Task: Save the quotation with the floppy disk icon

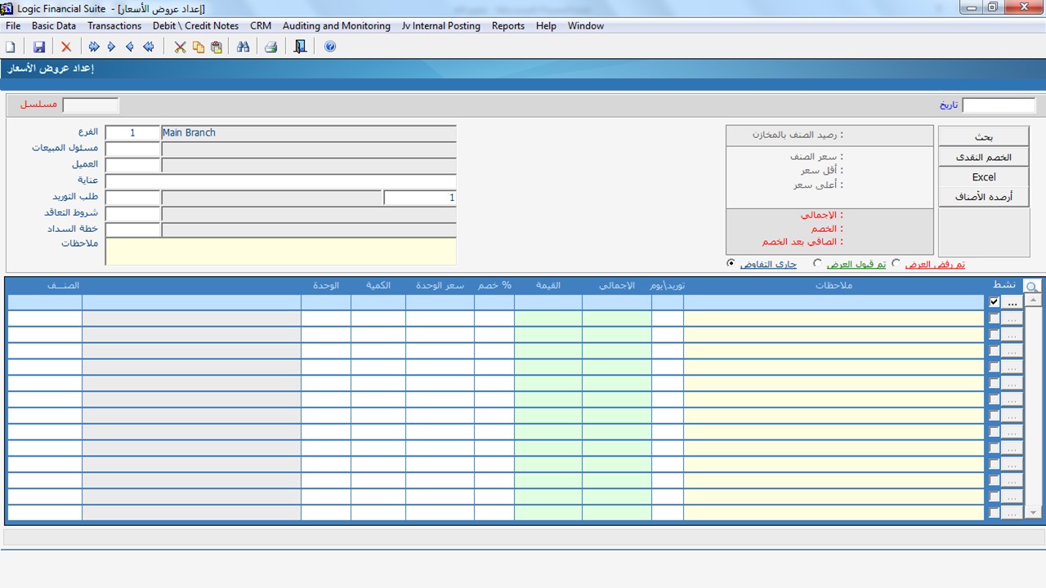Action: [x=38, y=47]
